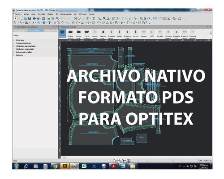Select the Cartera piece thumbnail
224x179 pixels.
pos(144,34)
